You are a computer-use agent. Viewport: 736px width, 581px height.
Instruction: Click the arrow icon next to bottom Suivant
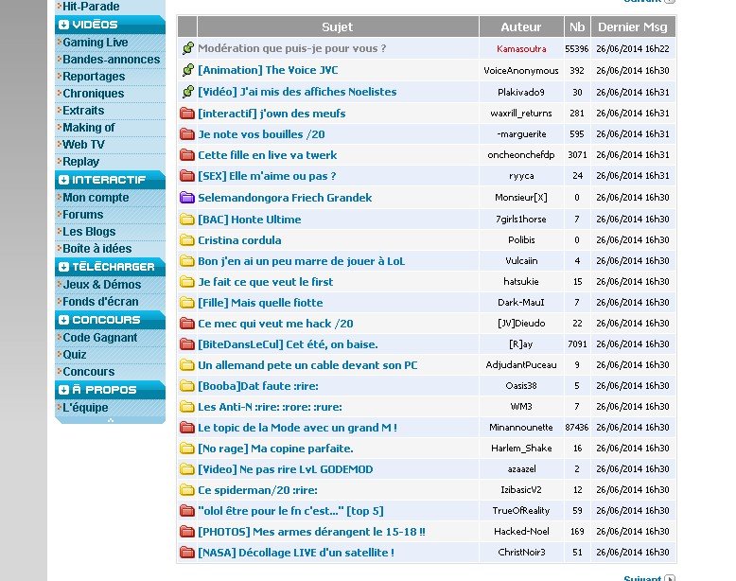pos(670,578)
